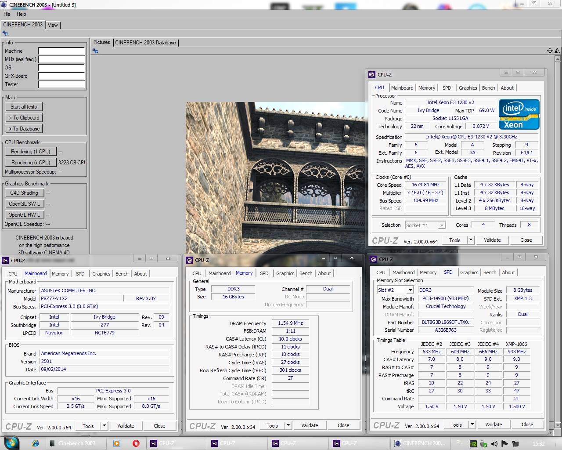Viewport: 562px width, 450px height.
Task: Open the Socket #1 selection dropdown
Action: pyautogui.click(x=442, y=225)
